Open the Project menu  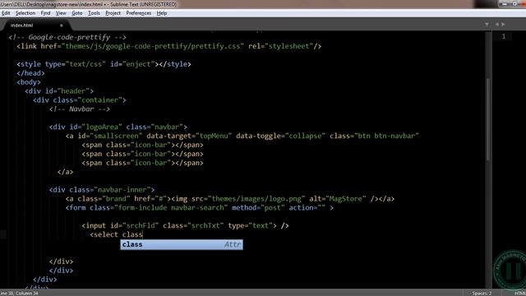pos(113,13)
